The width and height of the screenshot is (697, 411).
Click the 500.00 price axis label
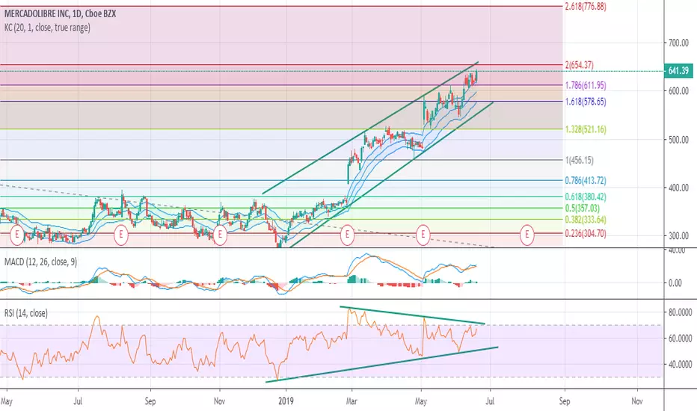pos(678,140)
